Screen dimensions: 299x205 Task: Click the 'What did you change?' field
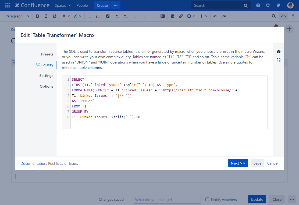(167, 199)
